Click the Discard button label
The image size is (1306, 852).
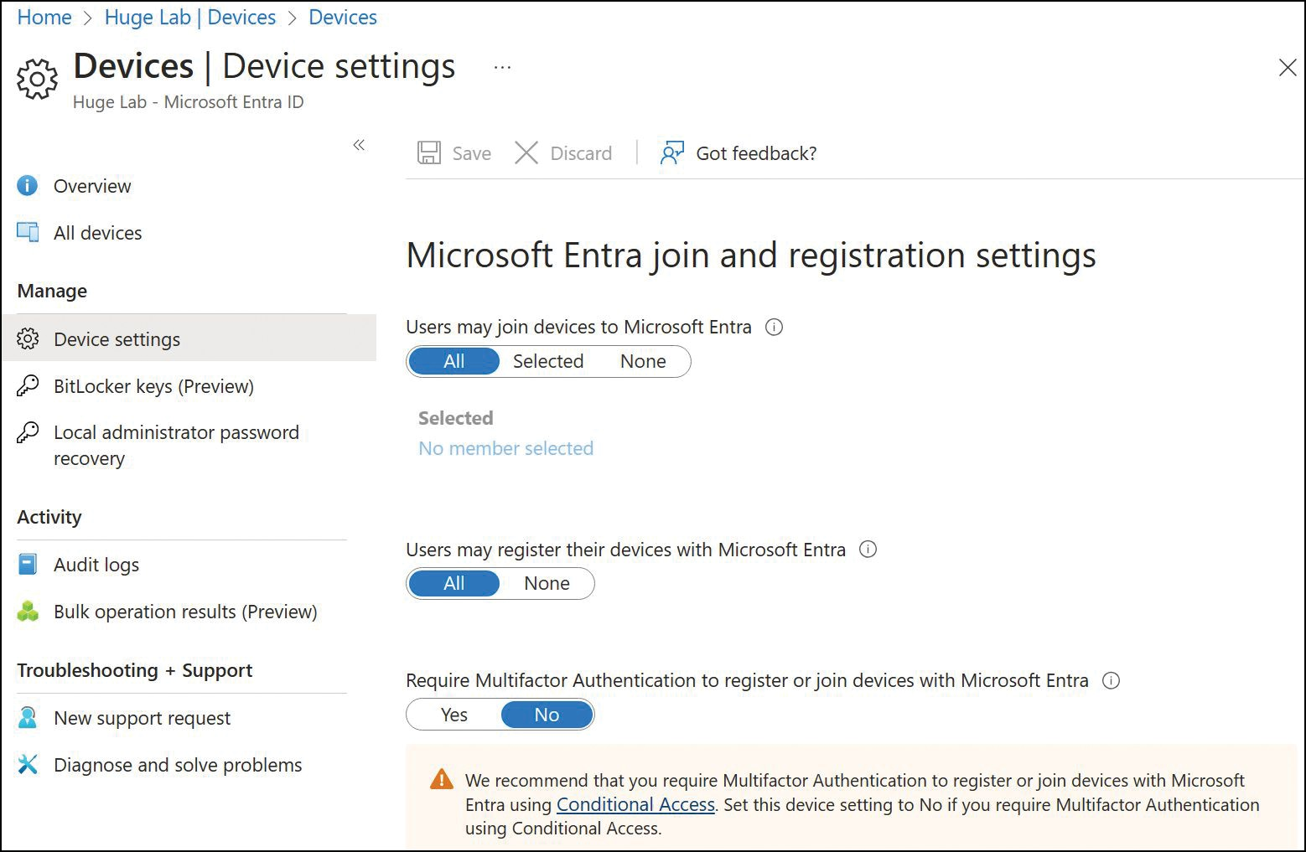coord(581,153)
